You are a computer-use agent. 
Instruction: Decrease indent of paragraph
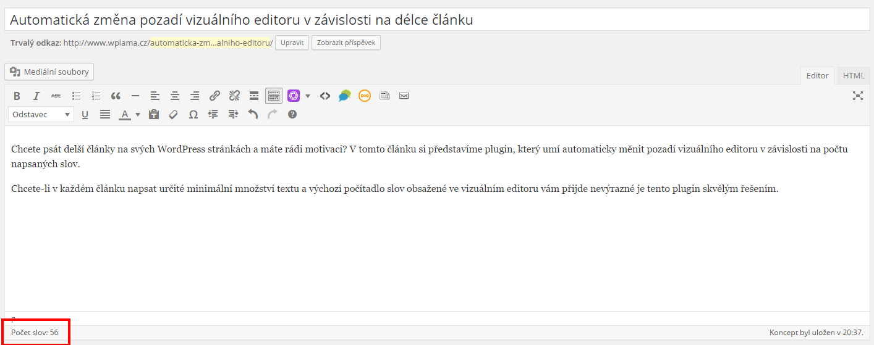[213, 114]
